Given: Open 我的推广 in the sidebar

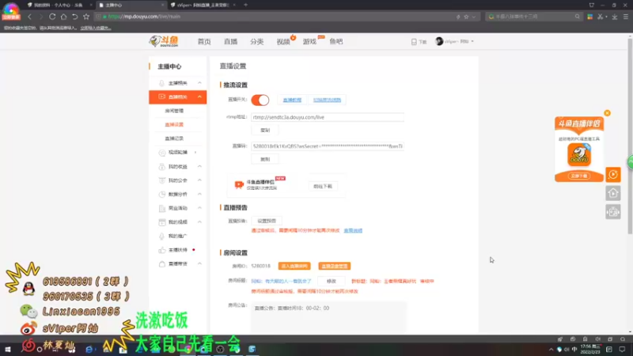Looking at the screenshot, I should [x=177, y=236].
